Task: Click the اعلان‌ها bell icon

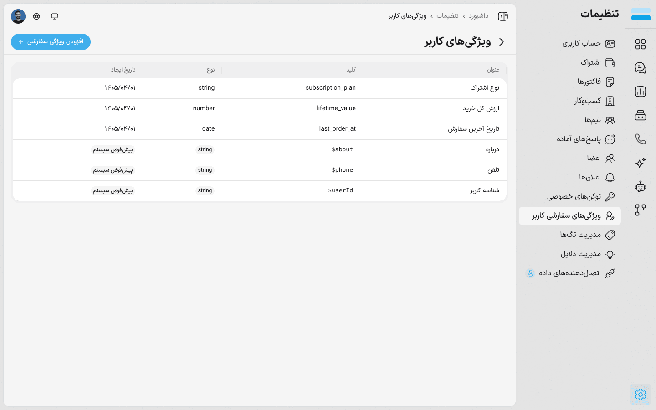Action: point(610,177)
